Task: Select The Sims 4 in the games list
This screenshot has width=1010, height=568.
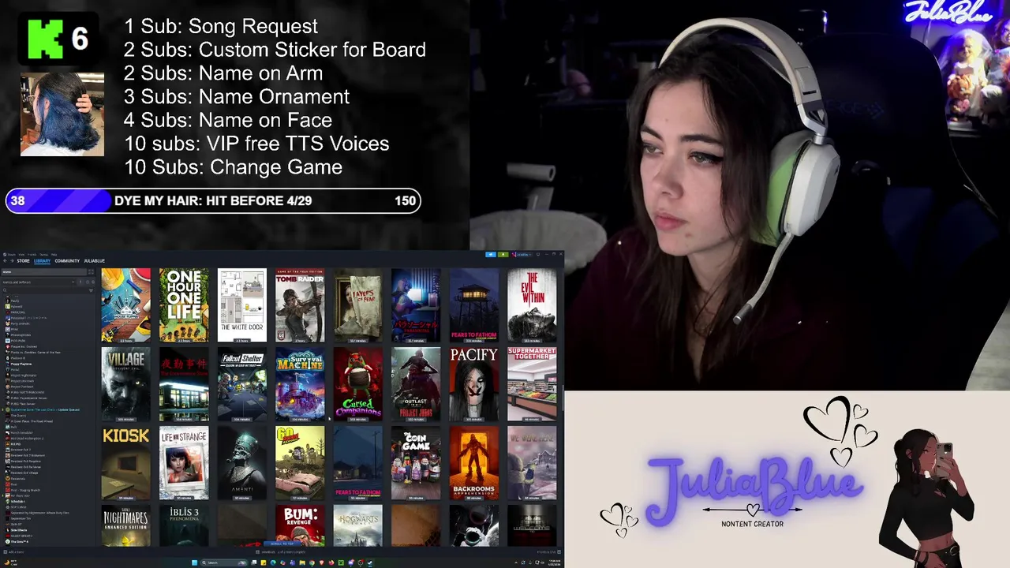Action: 17,542
